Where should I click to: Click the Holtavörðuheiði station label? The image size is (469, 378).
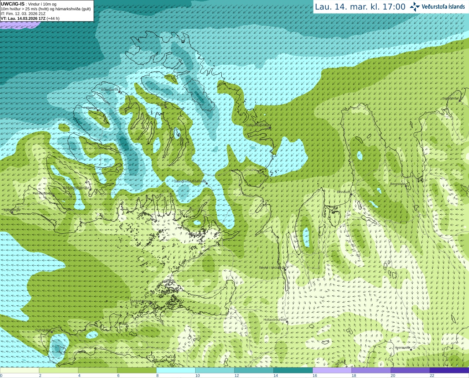click(274, 320)
